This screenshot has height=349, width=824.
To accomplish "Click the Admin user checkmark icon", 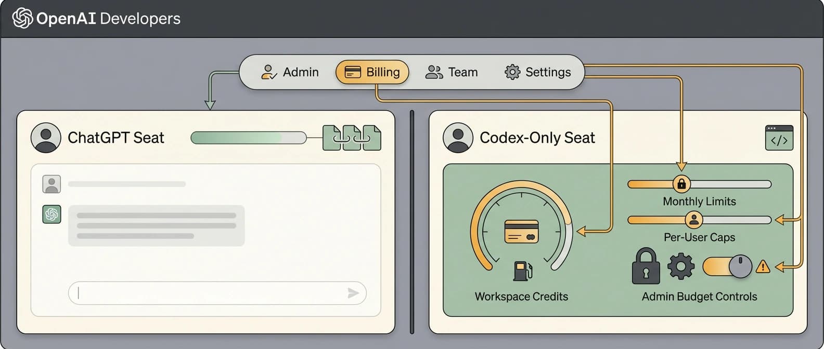I will (x=268, y=72).
